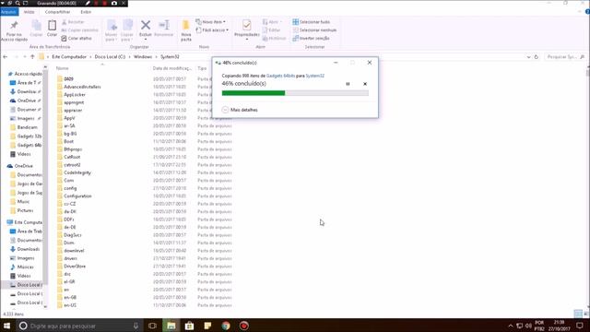Click Histórico in the ribbon
This screenshot has height=332, width=590.
(x=275, y=39)
